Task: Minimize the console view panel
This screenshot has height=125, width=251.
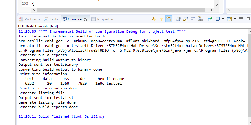Action: click(241, 18)
